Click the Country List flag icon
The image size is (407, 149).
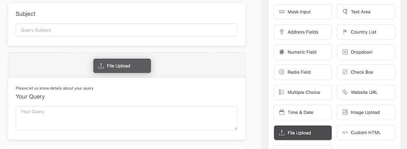click(345, 32)
